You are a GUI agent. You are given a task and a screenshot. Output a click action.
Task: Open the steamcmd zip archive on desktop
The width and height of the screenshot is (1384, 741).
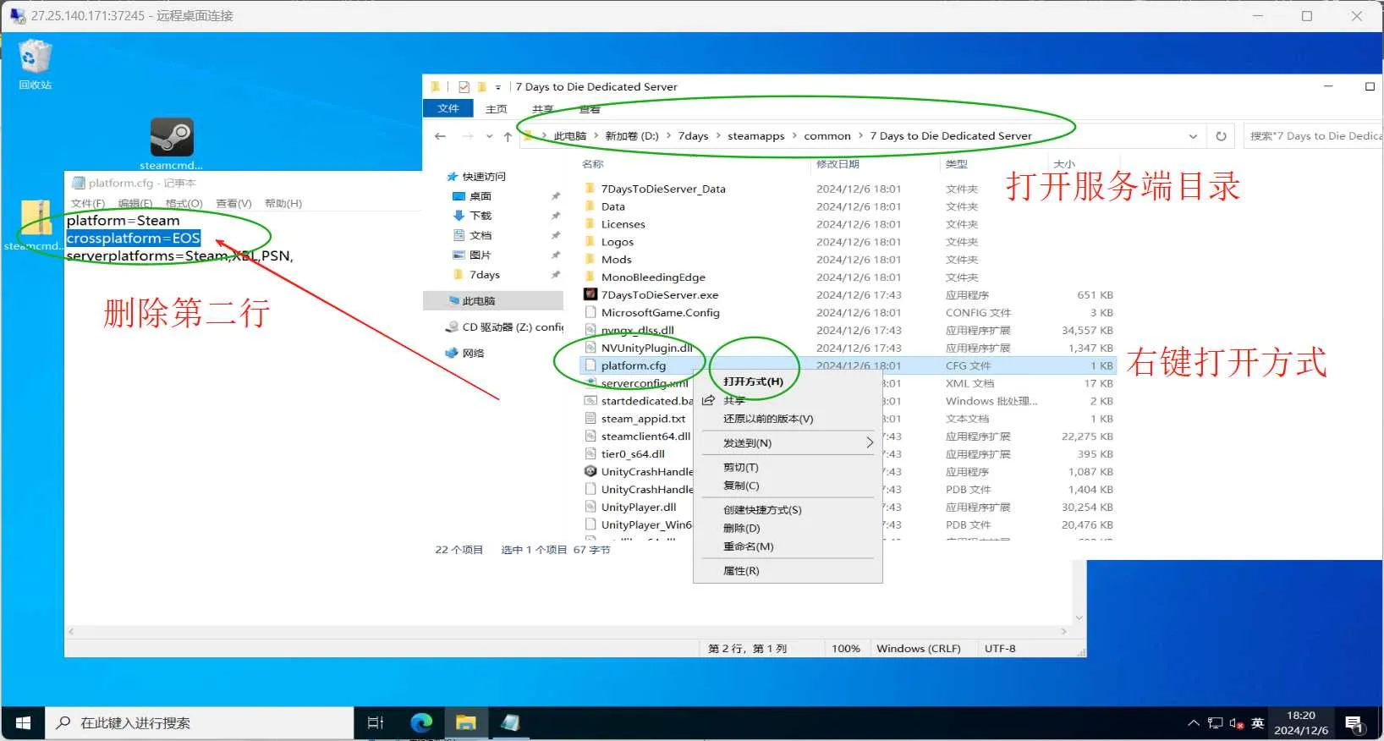point(33,225)
